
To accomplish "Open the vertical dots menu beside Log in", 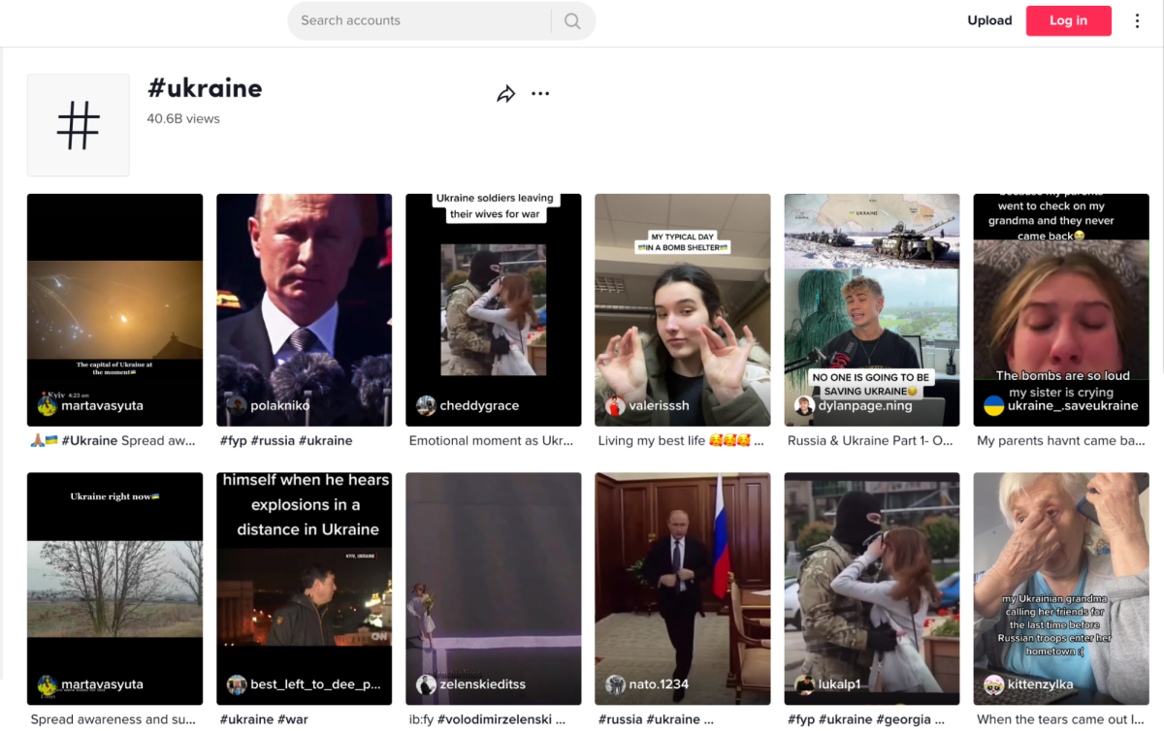I will (1137, 20).
